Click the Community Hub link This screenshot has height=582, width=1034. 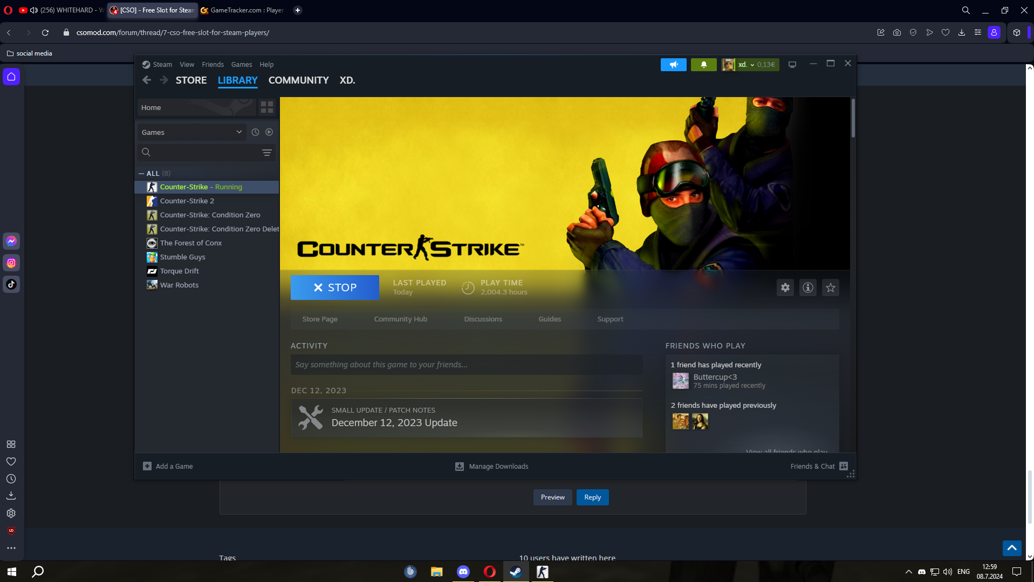click(x=400, y=319)
